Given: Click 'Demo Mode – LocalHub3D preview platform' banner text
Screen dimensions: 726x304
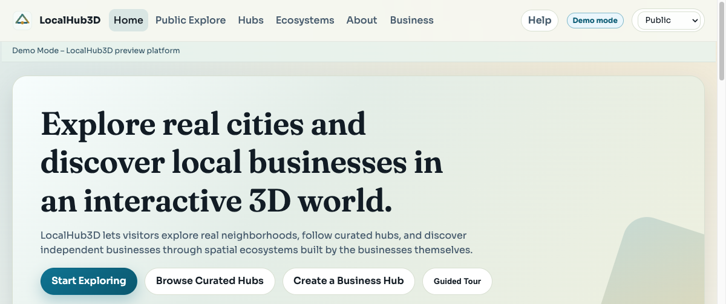Looking at the screenshot, I should (96, 51).
